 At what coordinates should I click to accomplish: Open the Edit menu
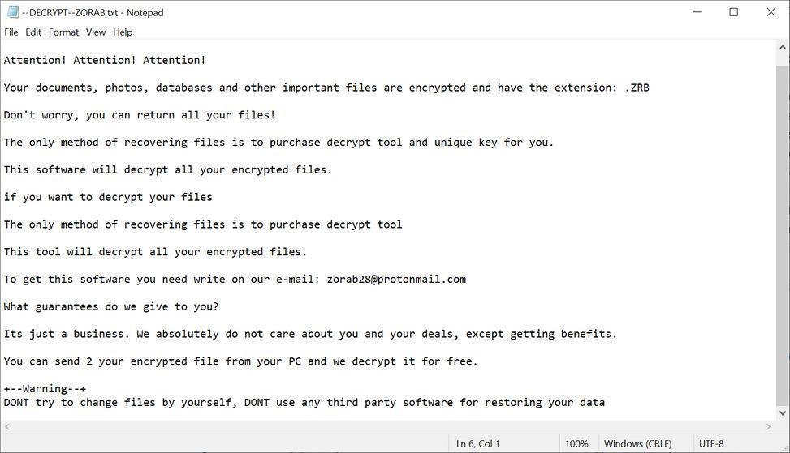tap(33, 32)
